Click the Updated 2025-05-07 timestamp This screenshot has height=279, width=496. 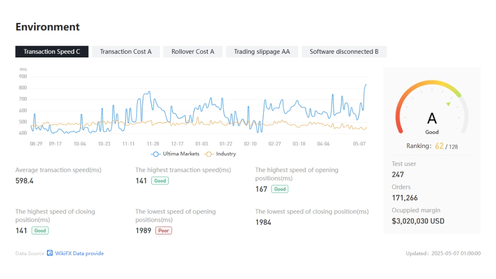tap(443, 253)
